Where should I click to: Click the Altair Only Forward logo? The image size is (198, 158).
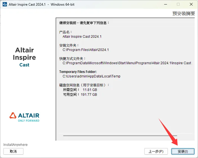point(24,117)
